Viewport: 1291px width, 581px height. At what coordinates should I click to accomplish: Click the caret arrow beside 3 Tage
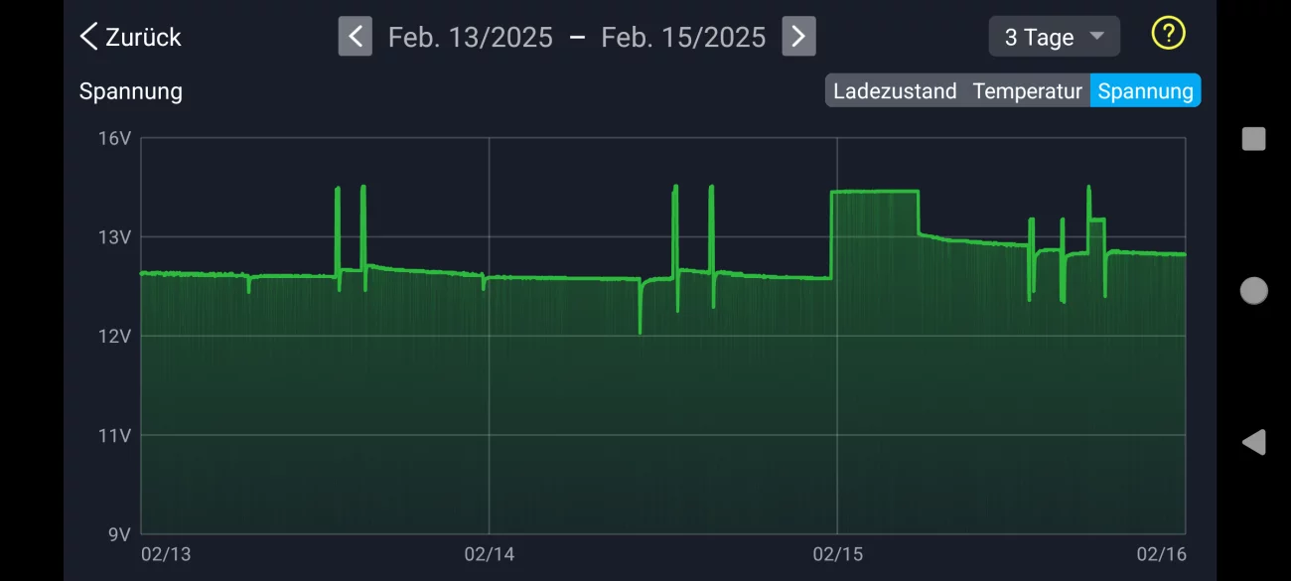[1096, 37]
